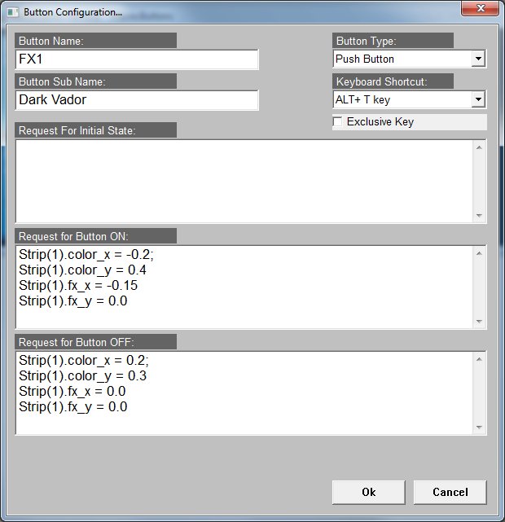505x522 pixels.
Task: Click scroll up arrow in Initial State box
Action: point(480,147)
